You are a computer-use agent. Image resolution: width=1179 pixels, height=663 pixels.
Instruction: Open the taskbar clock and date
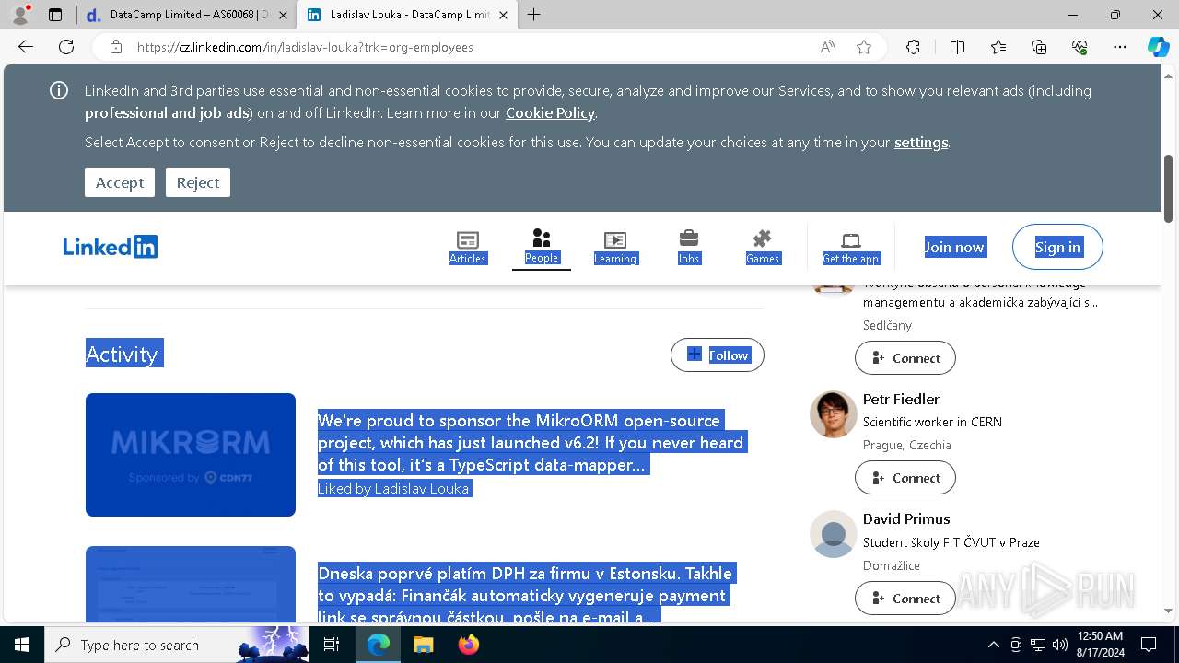(1099, 645)
